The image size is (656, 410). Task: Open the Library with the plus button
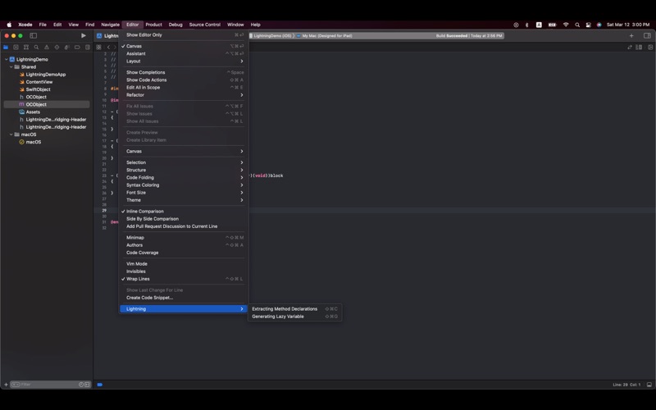[x=631, y=35]
